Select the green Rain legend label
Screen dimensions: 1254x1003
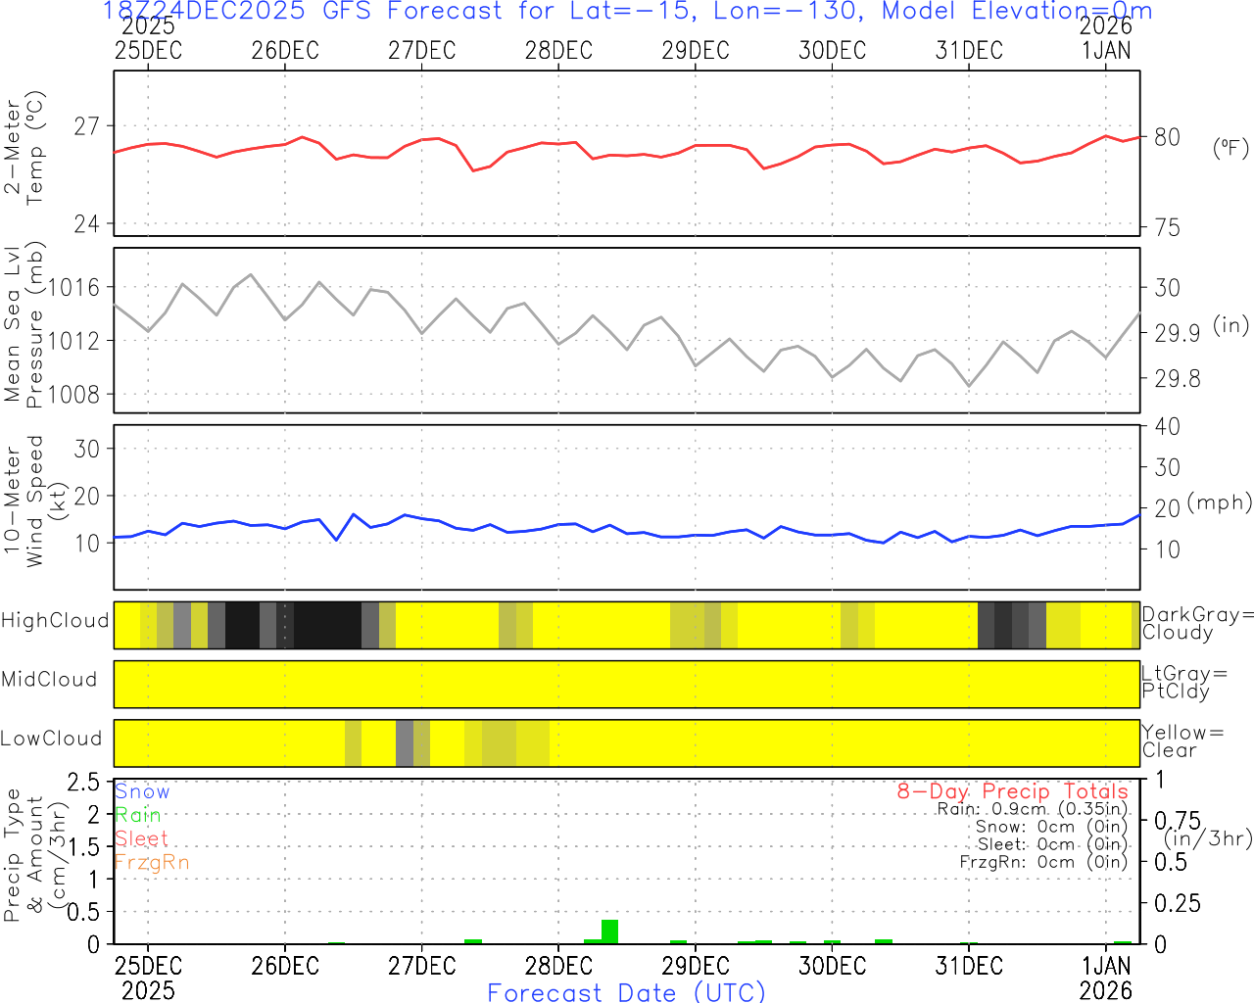coord(138,815)
